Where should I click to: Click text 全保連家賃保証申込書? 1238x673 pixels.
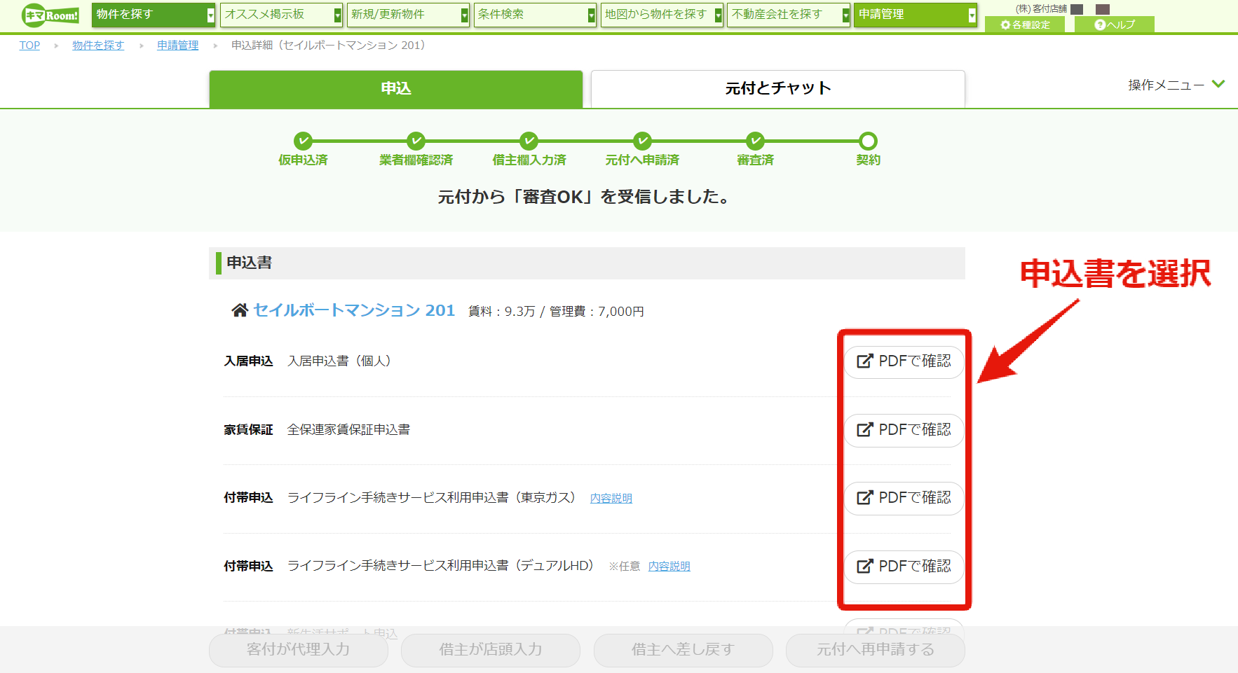point(348,430)
